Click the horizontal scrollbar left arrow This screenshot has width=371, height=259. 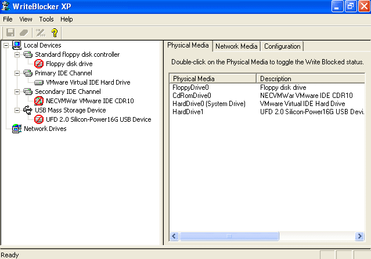174,236
